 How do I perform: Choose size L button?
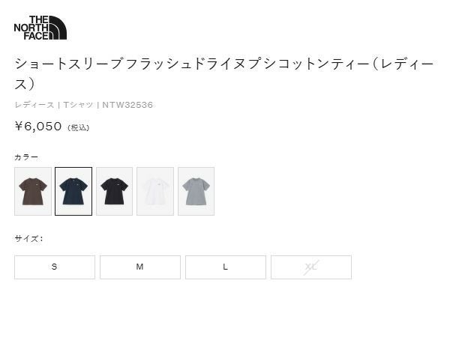point(226,267)
